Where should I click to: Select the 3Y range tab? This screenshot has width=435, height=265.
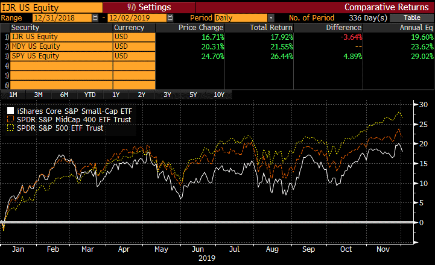(167, 95)
